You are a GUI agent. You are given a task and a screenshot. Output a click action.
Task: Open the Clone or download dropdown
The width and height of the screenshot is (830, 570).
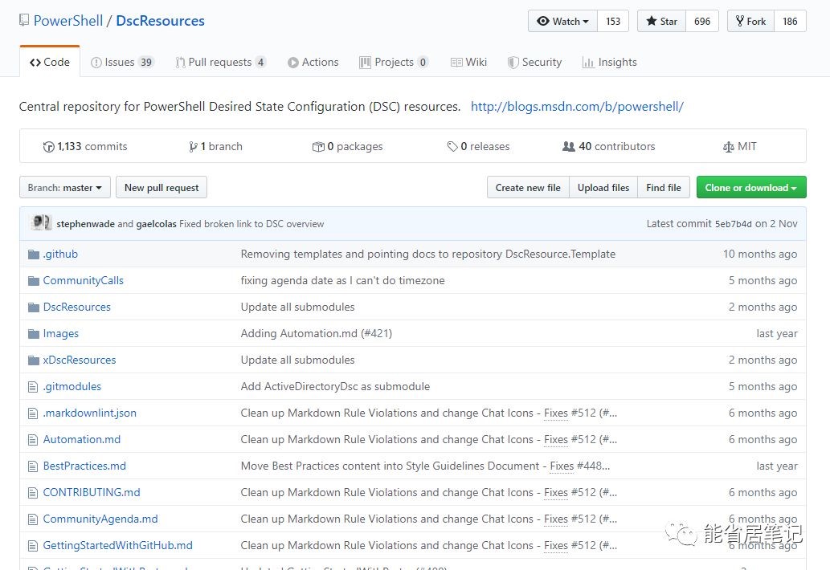click(750, 188)
